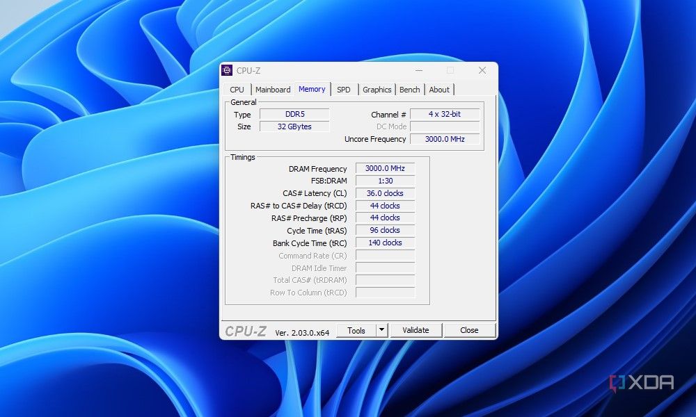Select the Memory tab
The width and height of the screenshot is (696, 417).
coord(312,89)
